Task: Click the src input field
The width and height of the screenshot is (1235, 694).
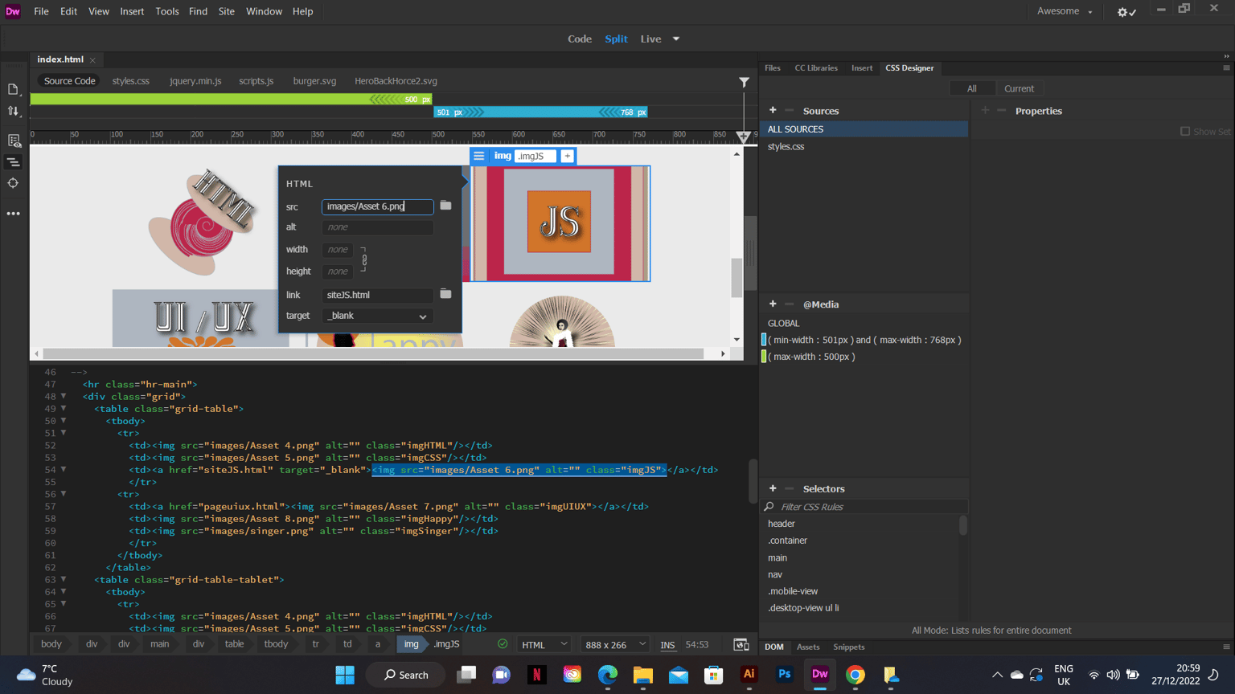Action: click(377, 206)
